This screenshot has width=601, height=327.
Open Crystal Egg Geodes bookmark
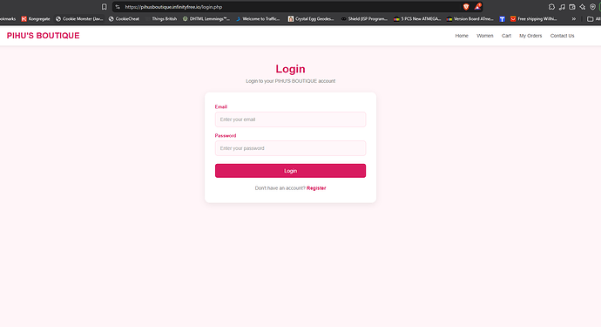(x=311, y=19)
